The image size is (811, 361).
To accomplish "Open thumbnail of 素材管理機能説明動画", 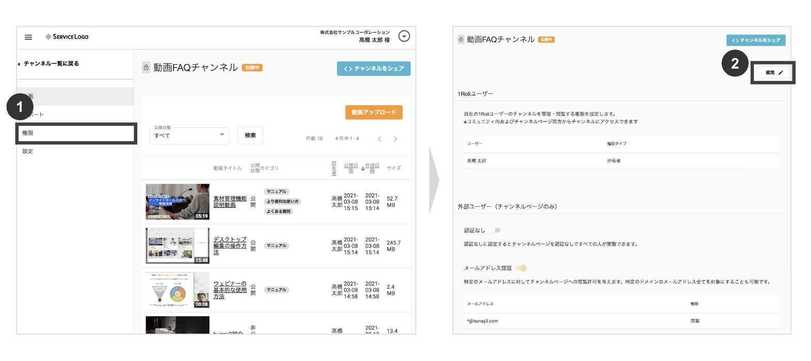I will tap(177, 202).
